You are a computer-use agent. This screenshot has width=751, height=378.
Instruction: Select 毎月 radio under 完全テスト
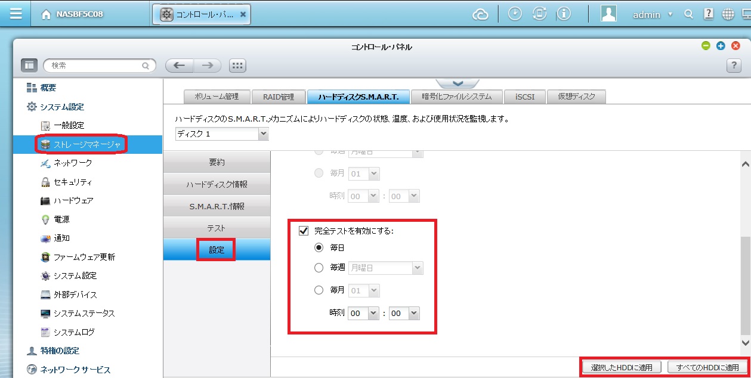coord(319,290)
